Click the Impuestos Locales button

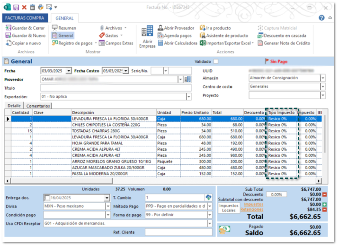(x=229, y=208)
